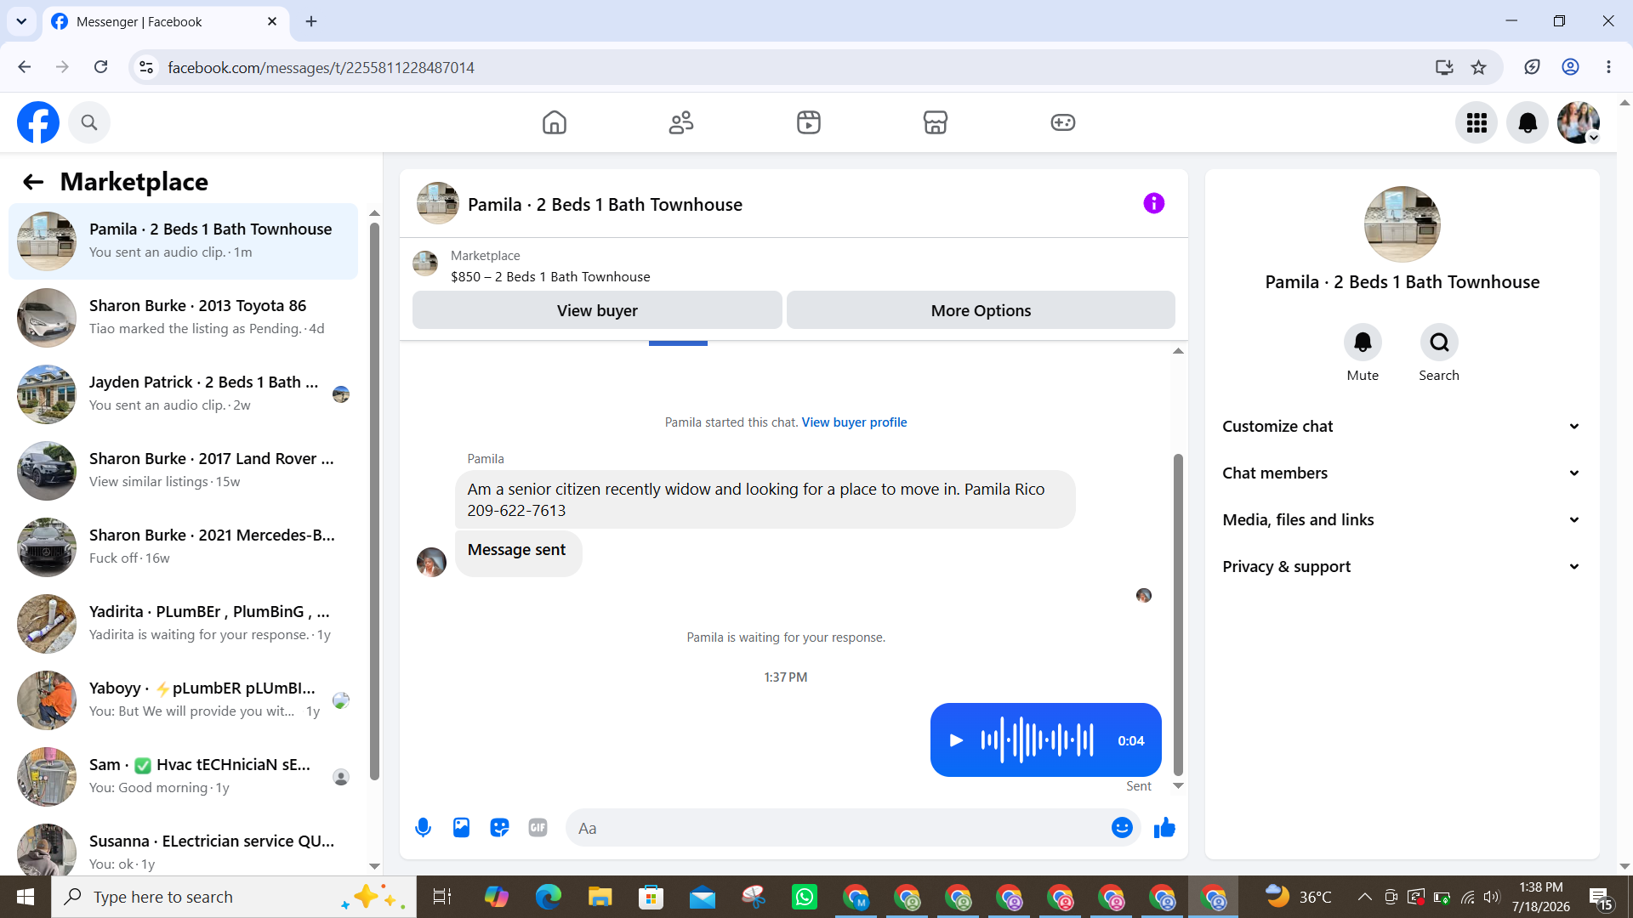The image size is (1633, 918).
Task: Open Yadirita PLumBEr chat
Action: 183,624
